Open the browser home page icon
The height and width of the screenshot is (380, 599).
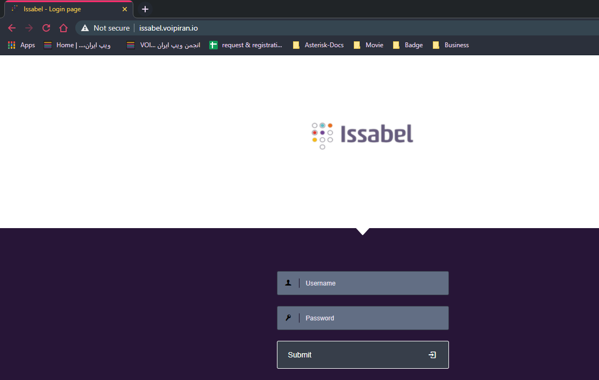pyautogui.click(x=63, y=28)
